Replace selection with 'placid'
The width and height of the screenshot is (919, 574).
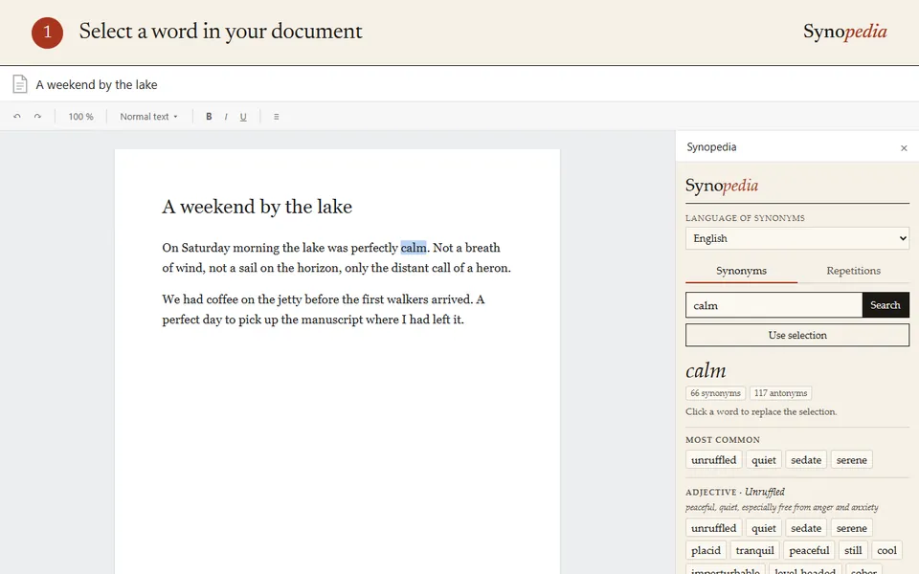pos(706,550)
